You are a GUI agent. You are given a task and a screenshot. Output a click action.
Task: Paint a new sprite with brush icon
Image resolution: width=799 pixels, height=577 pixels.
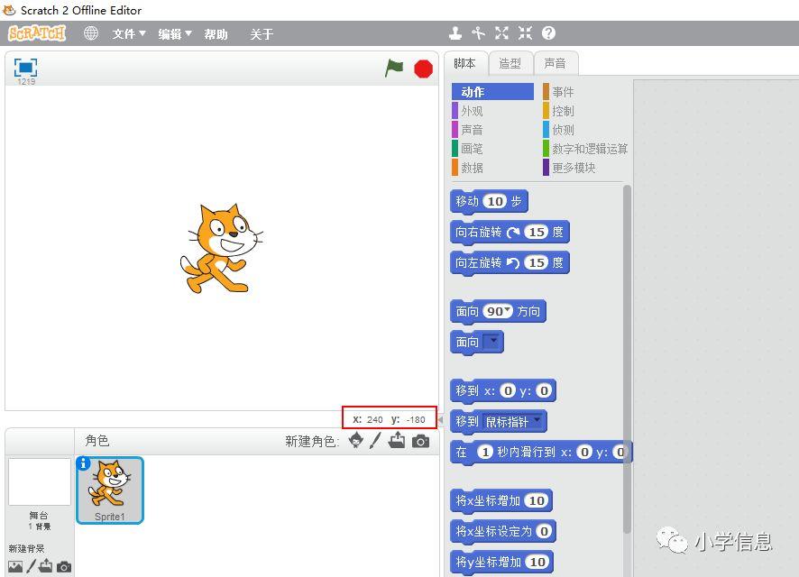point(375,440)
